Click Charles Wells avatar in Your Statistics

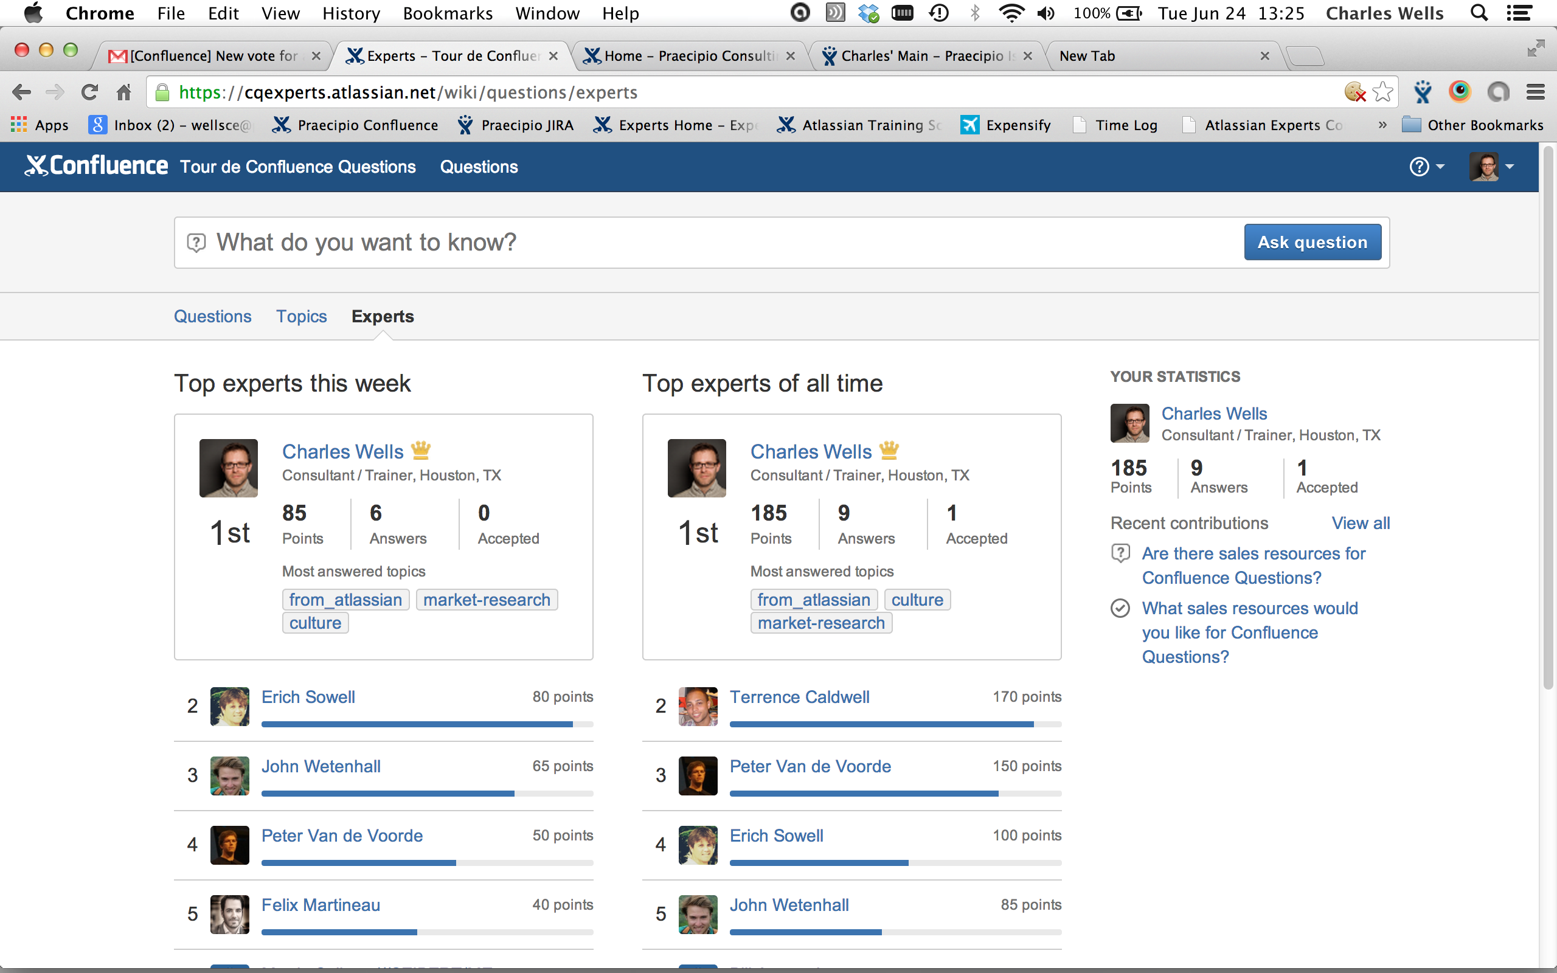tap(1130, 423)
